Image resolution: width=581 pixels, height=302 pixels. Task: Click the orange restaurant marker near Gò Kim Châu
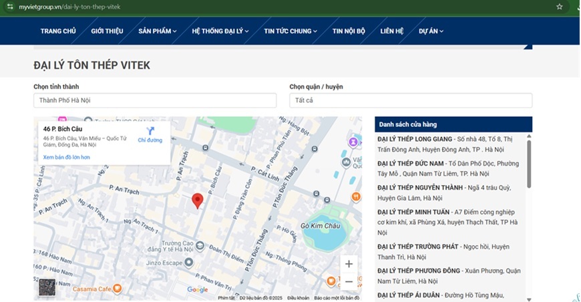click(356, 196)
